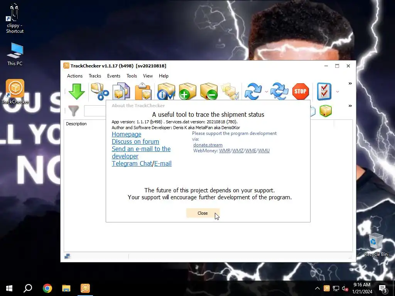This screenshot has width=395, height=296.
Task: Open the Homepage link
Action: coord(127,134)
